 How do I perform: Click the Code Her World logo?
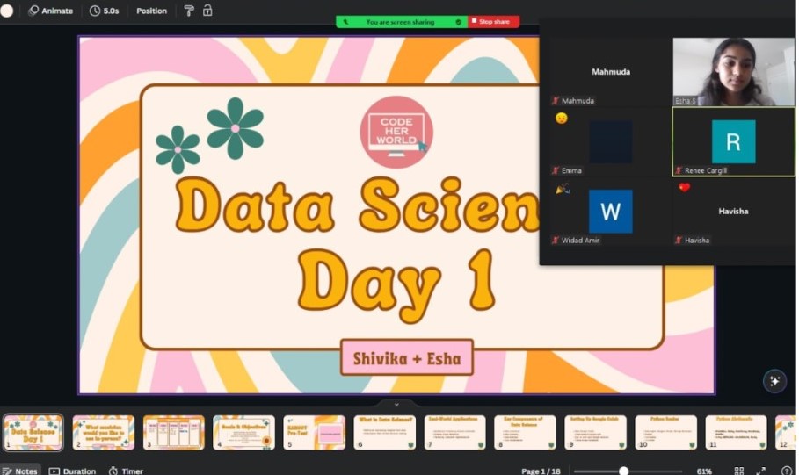(396, 132)
